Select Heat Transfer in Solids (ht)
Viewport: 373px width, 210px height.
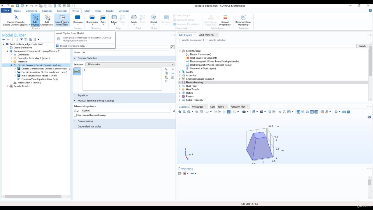203,58
